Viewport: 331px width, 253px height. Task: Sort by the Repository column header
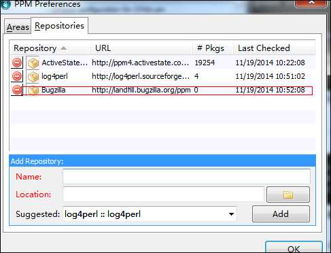point(50,48)
